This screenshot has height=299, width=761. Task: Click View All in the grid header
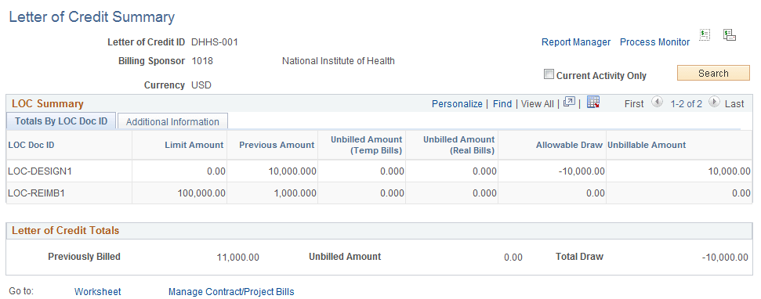tap(538, 103)
